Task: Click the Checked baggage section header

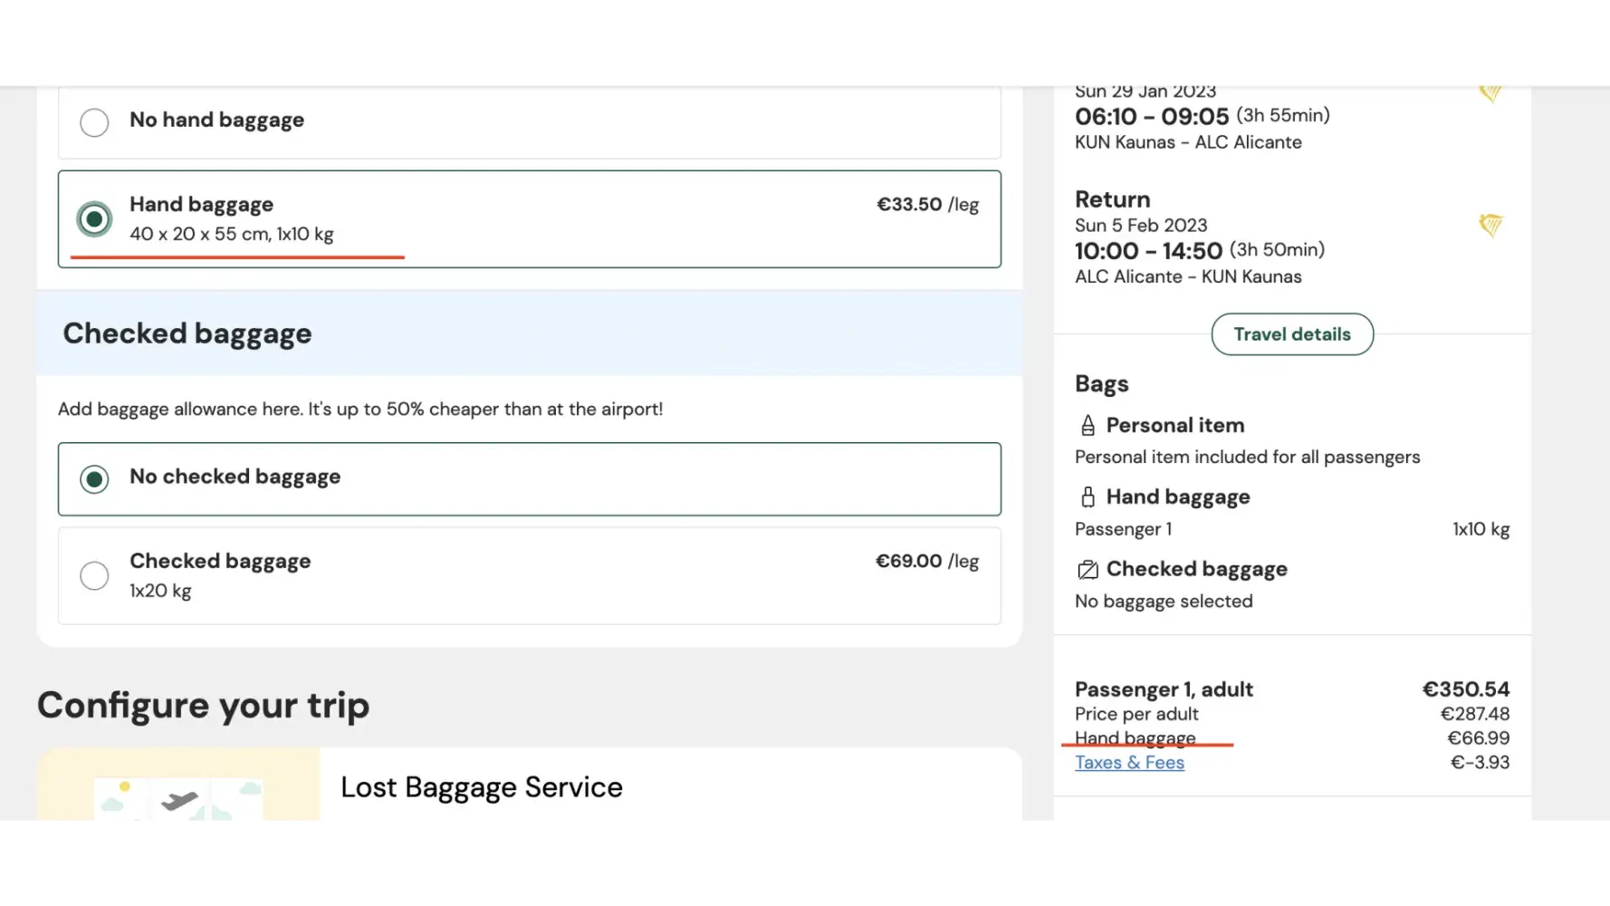Action: [187, 333]
